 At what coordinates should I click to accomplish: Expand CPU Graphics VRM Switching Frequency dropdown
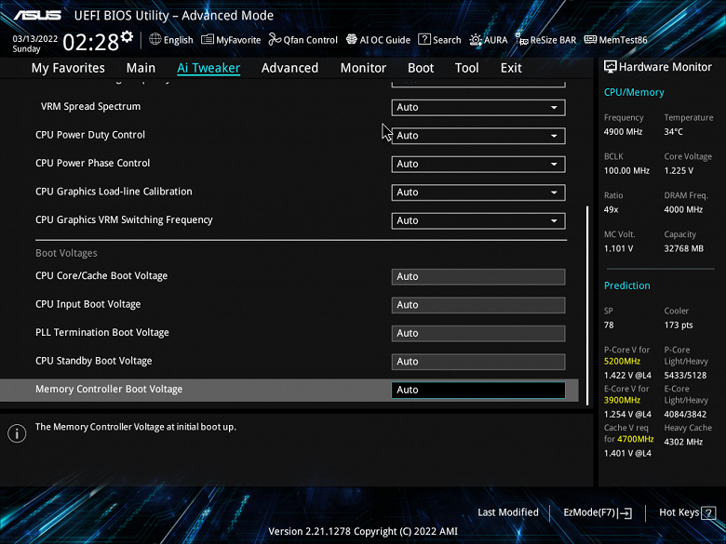(477, 220)
